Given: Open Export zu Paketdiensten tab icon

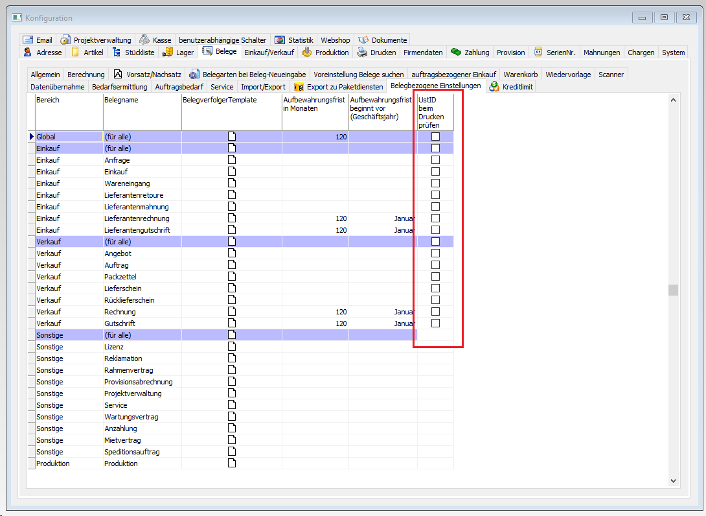Looking at the screenshot, I should (299, 87).
